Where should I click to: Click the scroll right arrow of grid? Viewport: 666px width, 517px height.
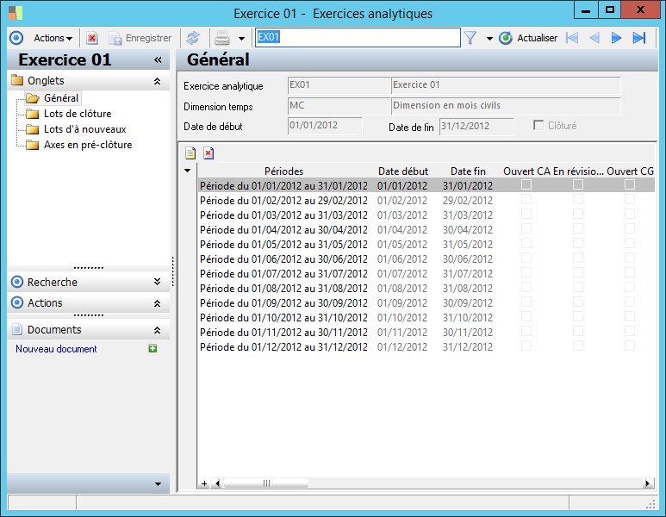tap(648, 483)
